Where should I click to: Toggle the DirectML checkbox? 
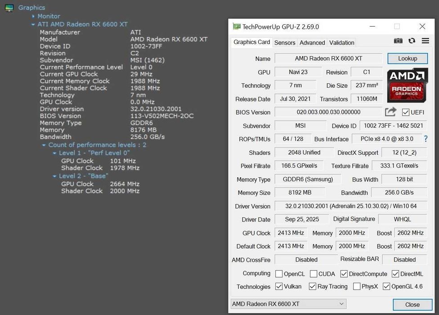click(395, 274)
